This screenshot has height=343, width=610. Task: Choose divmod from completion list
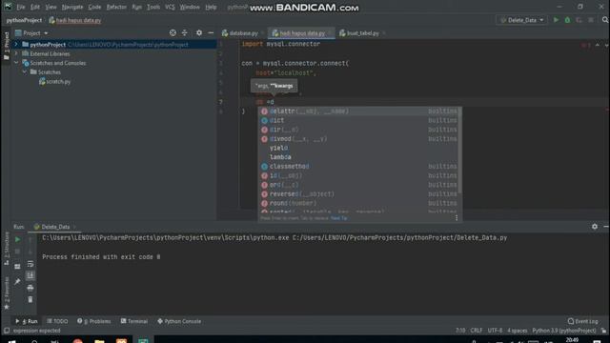359,139
